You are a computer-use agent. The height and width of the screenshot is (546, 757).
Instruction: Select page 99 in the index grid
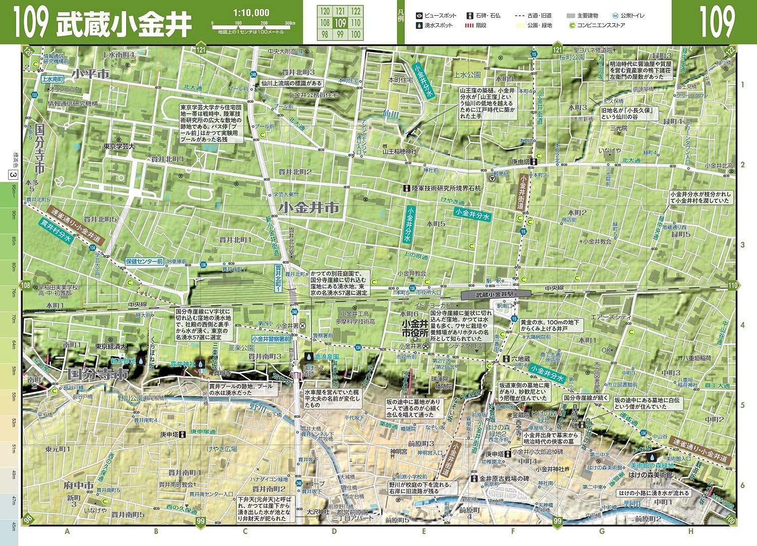pos(341,33)
